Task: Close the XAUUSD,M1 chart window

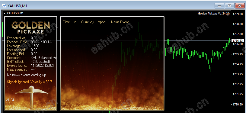Action: coord(240,6)
